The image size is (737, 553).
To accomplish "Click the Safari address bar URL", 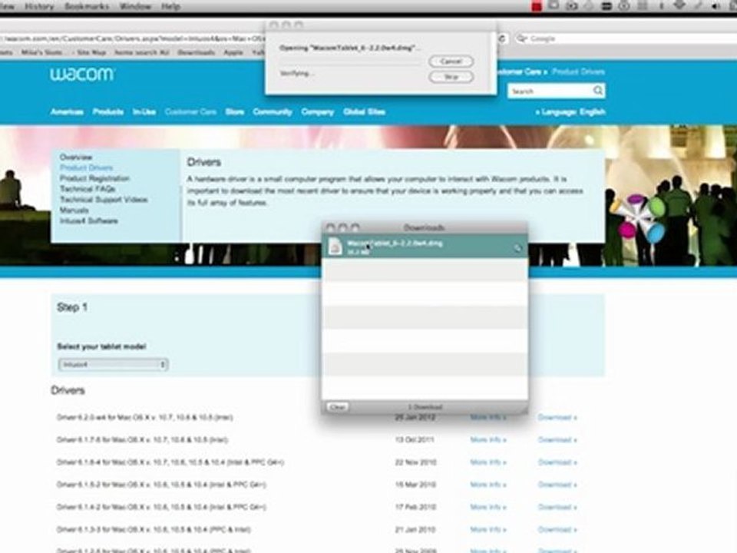I will (134, 38).
